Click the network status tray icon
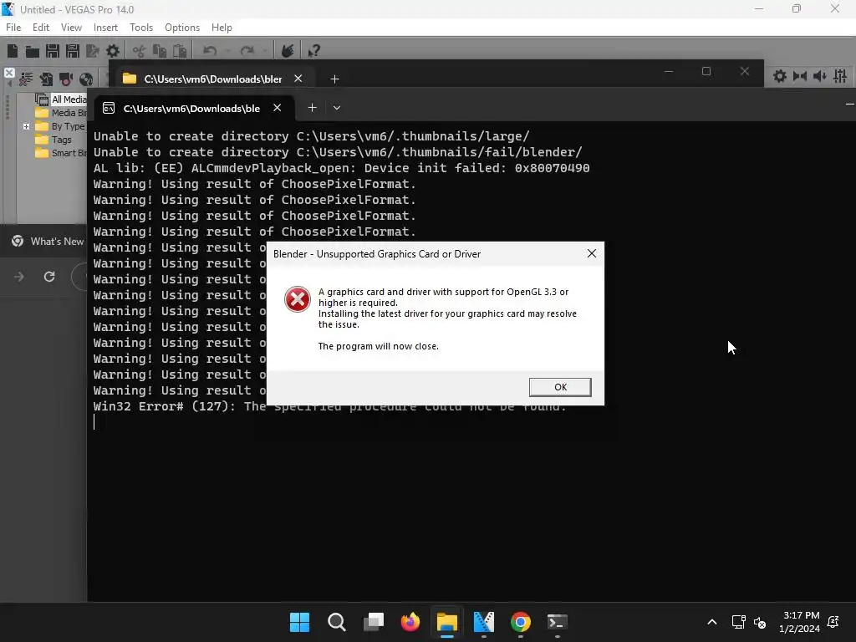This screenshot has width=856, height=642. 739,622
